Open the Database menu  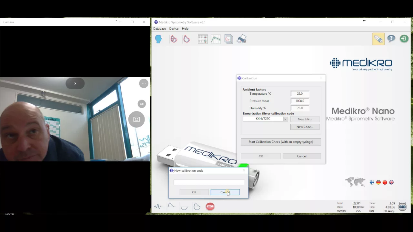pyautogui.click(x=159, y=29)
